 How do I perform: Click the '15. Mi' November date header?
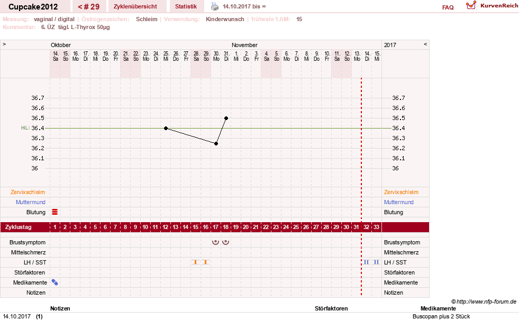click(x=377, y=56)
